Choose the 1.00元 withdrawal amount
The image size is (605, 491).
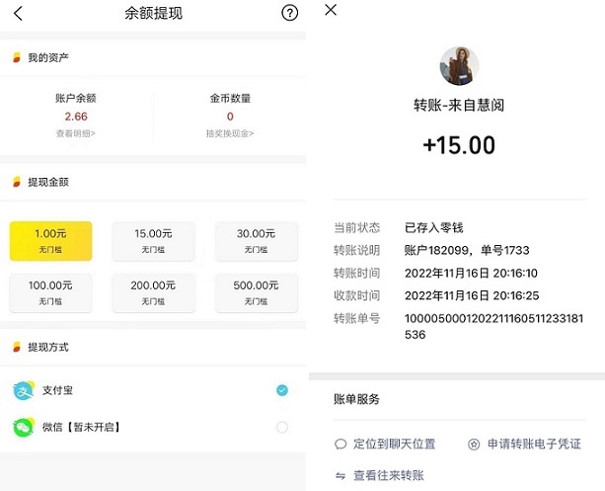click(50, 240)
